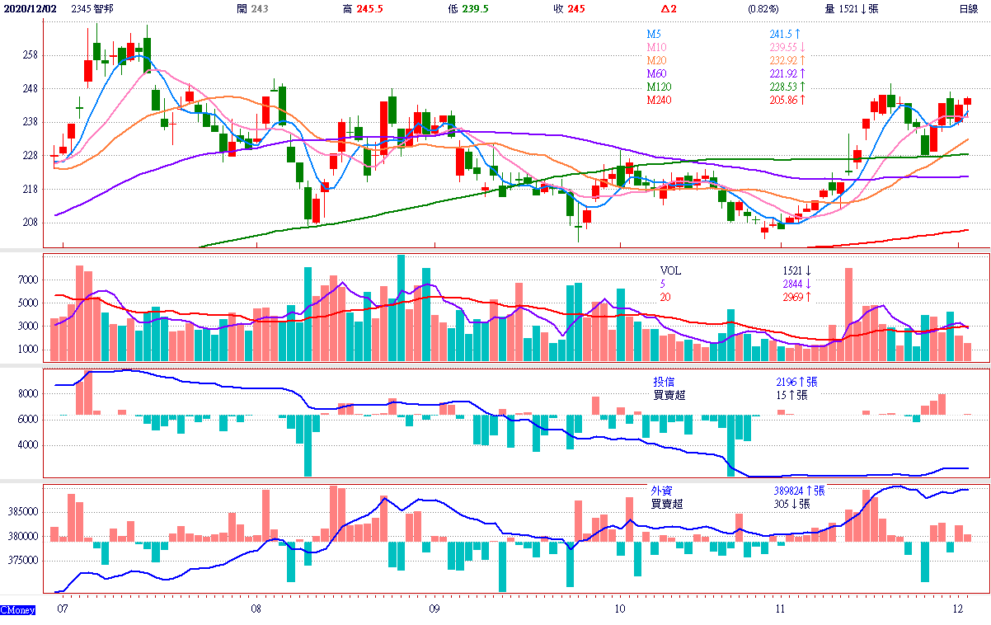Click the M60 moving average legend
This screenshot has height=625, width=991.
coord(656,73)
